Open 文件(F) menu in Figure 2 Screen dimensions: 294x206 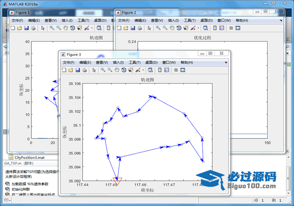(124, 20)
